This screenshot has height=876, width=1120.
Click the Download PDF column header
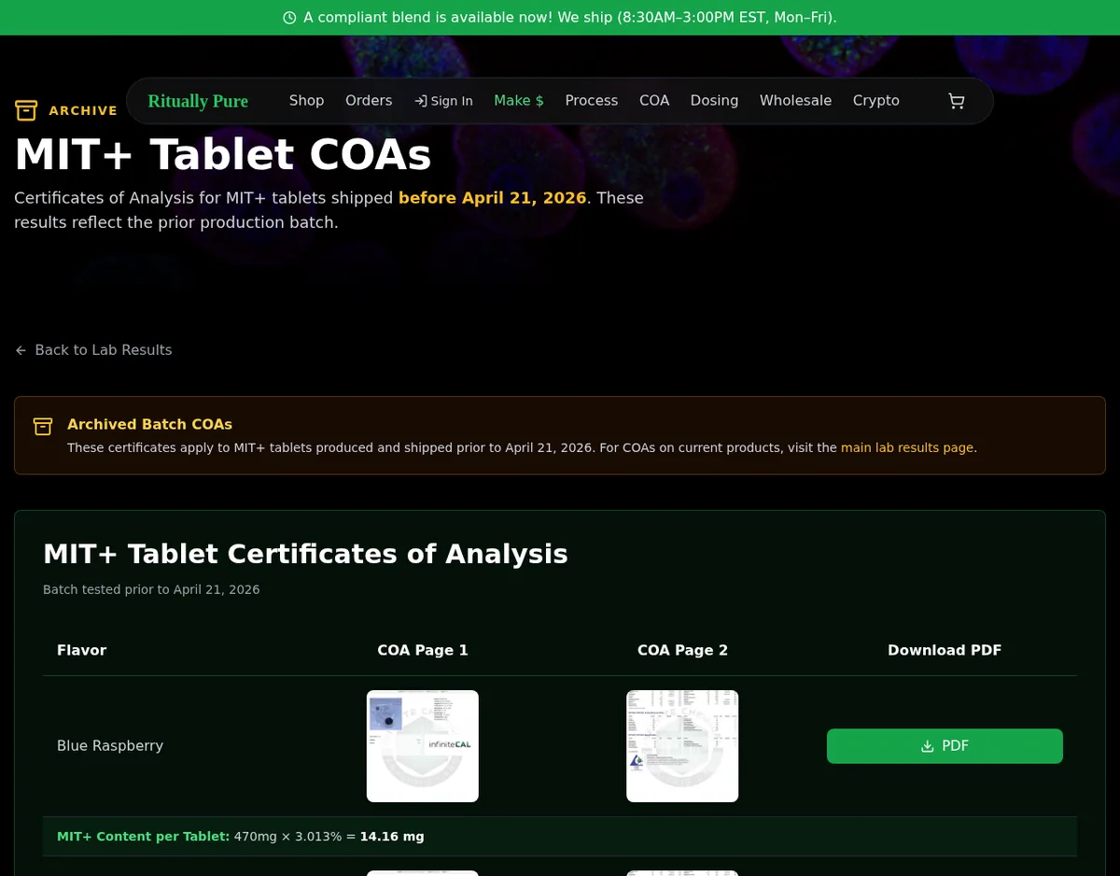click(x=945, y=650)
